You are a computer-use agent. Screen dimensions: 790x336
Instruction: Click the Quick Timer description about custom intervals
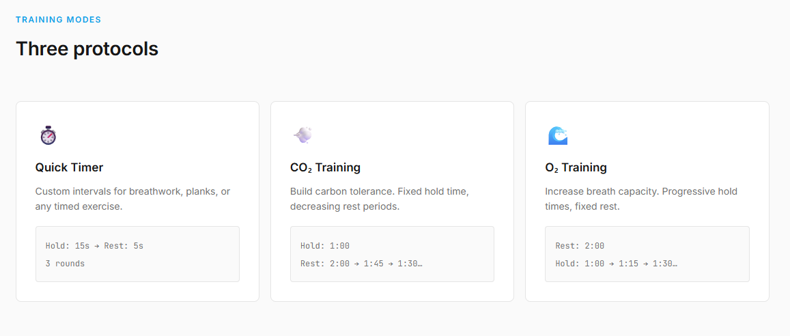click(x=133, y=199)
